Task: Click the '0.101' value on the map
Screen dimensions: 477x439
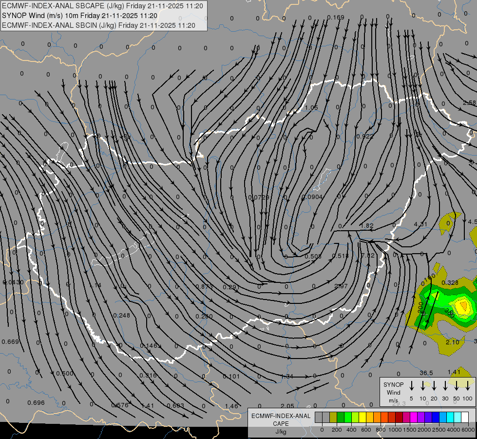Action: (231, 376)
